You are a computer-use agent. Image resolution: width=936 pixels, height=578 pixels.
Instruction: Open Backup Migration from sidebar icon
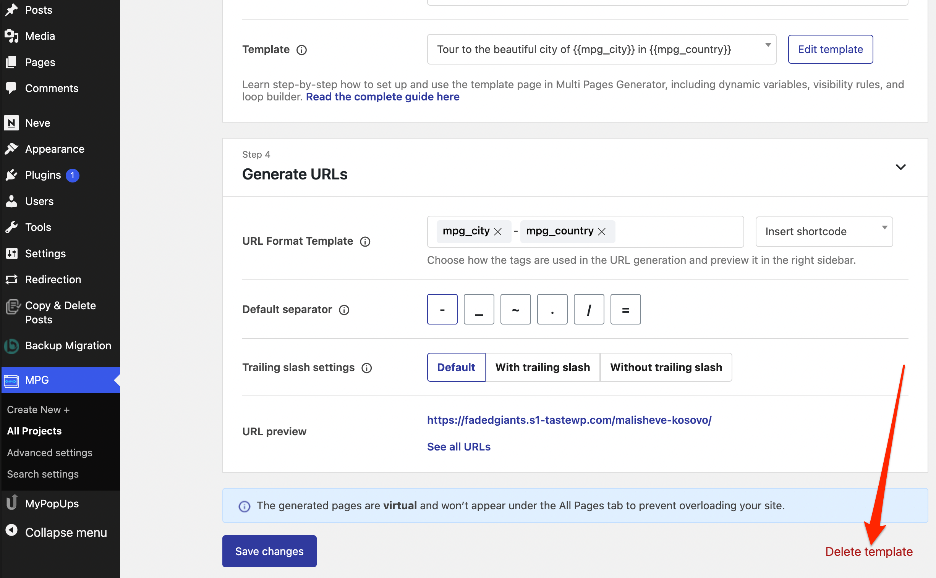tap(11, 346)
